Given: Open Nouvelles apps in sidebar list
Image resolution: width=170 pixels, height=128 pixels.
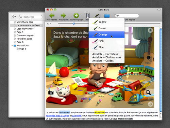Looking at the screenshot, I should (26, 39).
